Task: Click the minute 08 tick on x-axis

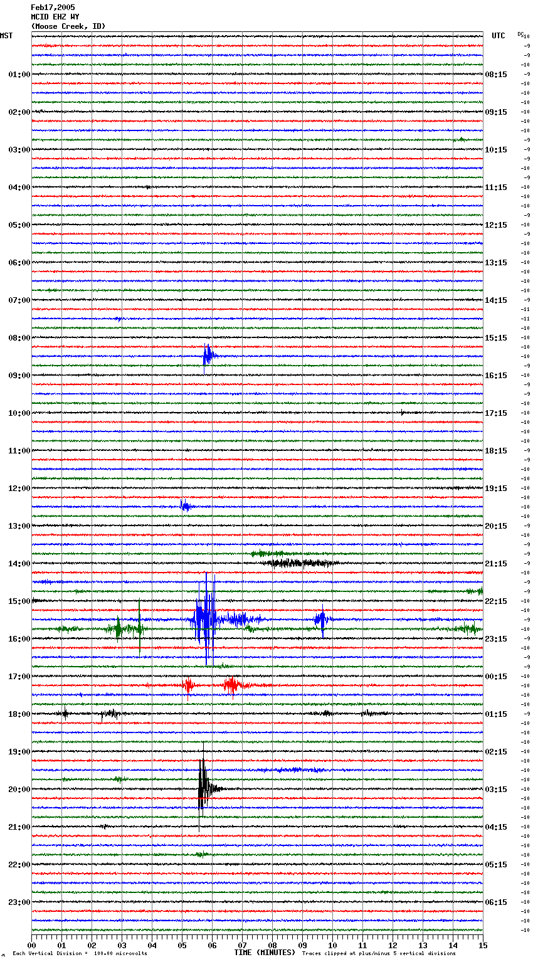Action: [273, 945]
